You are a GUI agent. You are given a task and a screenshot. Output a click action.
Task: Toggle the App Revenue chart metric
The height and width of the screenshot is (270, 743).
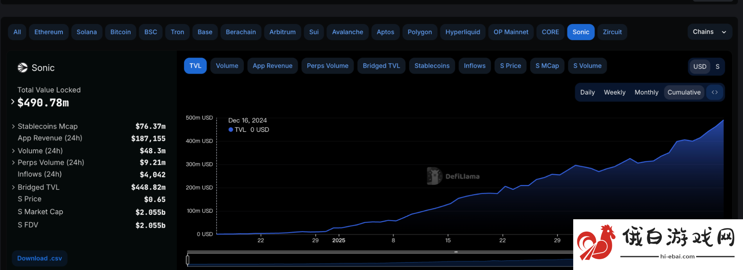pyautogui.click(x=272, y=66)
